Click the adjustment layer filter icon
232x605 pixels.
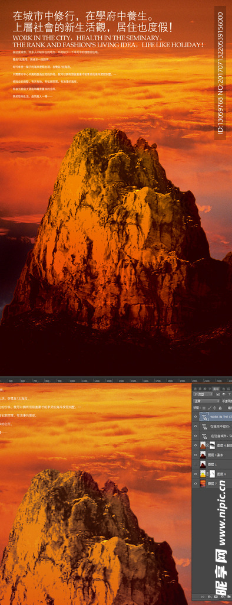click(224, 394)
